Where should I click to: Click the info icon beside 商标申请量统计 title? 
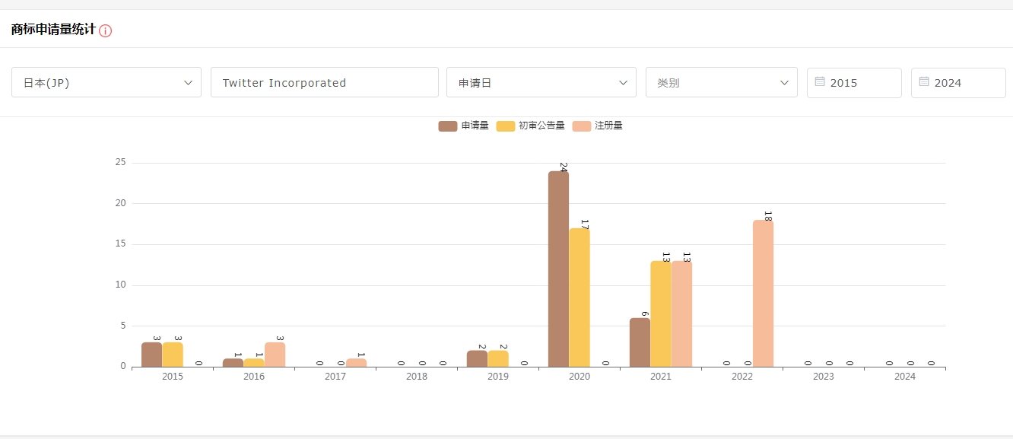[106, 30]
